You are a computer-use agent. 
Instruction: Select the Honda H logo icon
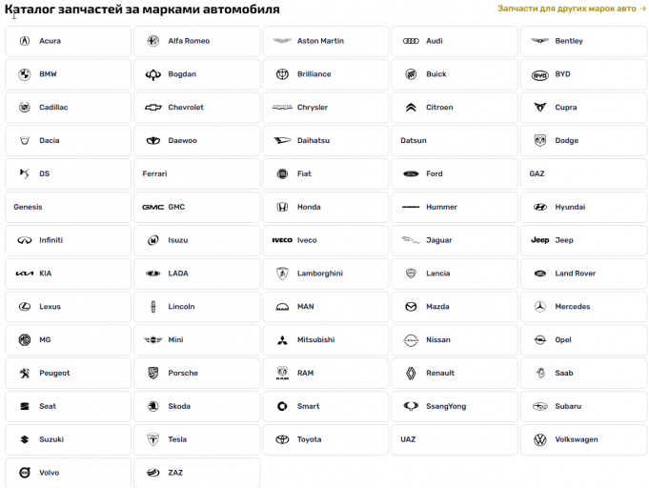(282, 207)
